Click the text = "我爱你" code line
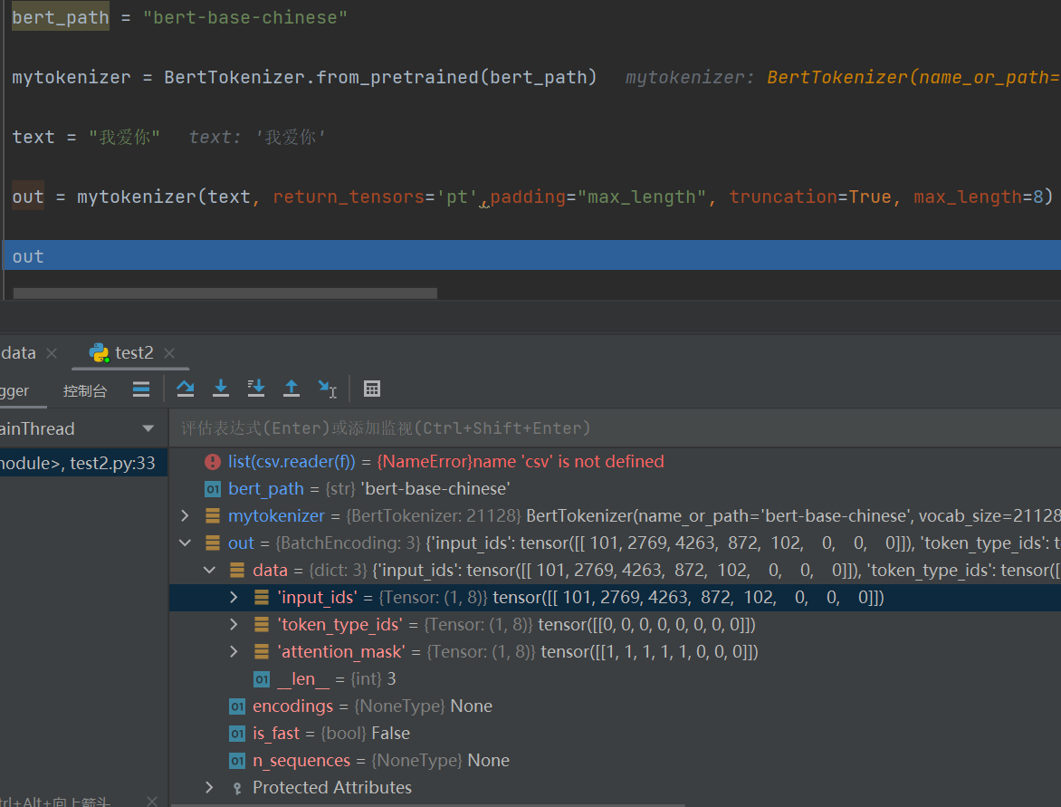 pyautogui.click(x=86, y=138)
